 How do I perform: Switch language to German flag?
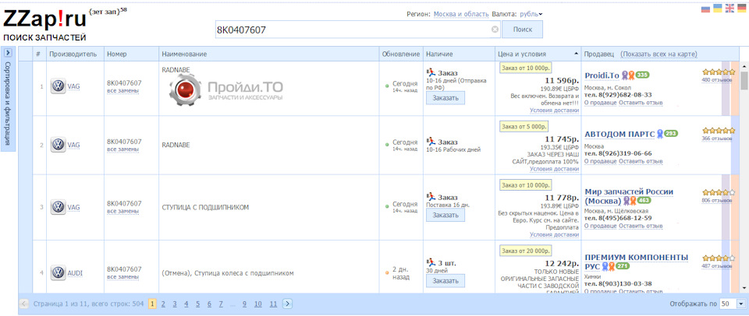pyautogui.click(x=741, y=8)
